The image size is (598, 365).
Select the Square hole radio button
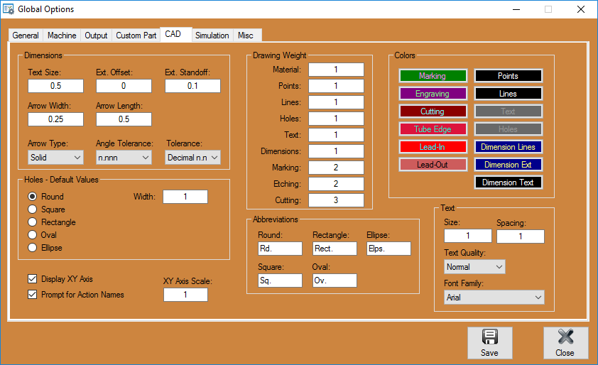click(33, 209)
